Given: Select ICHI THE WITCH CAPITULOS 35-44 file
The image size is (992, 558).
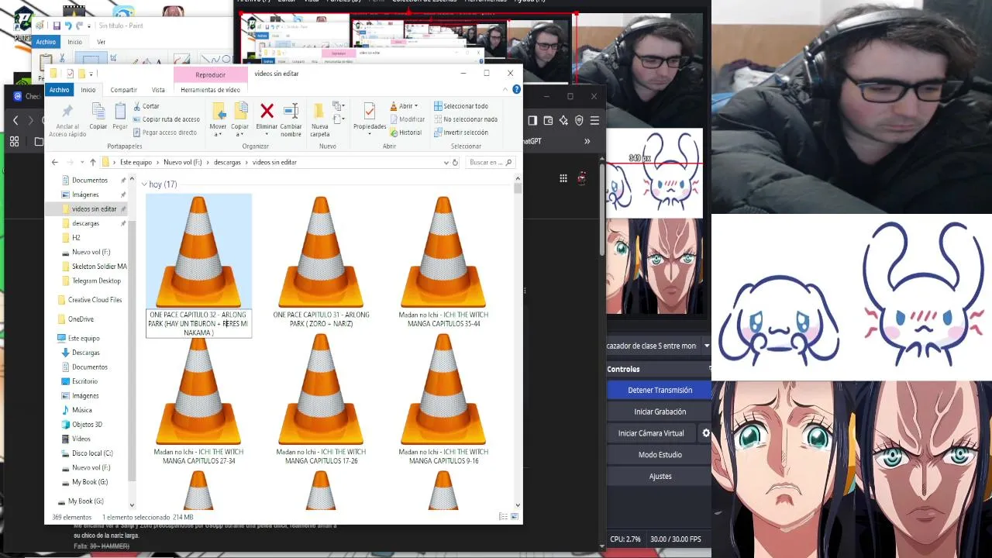Looking at the screenshot, I should [443, 262].
